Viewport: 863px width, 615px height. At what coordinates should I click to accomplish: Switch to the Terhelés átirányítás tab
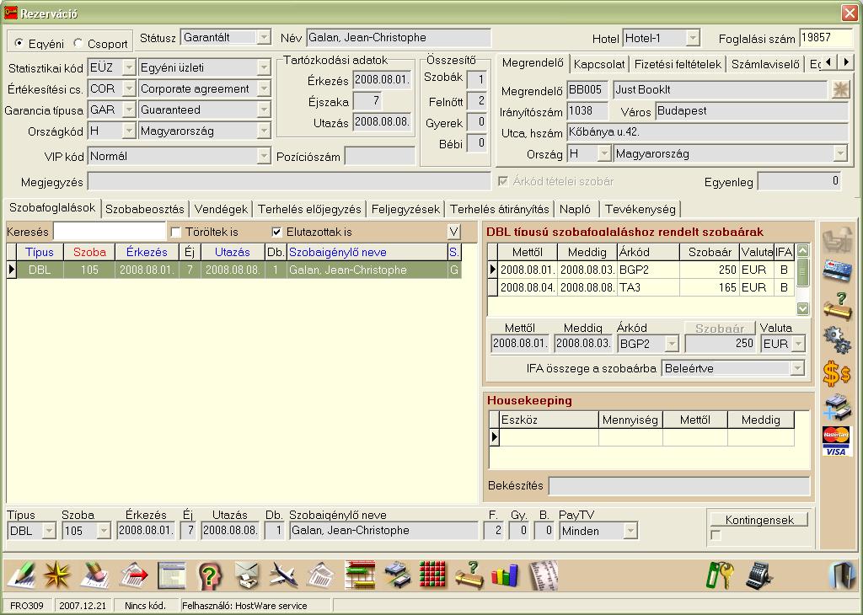point(500,209)
